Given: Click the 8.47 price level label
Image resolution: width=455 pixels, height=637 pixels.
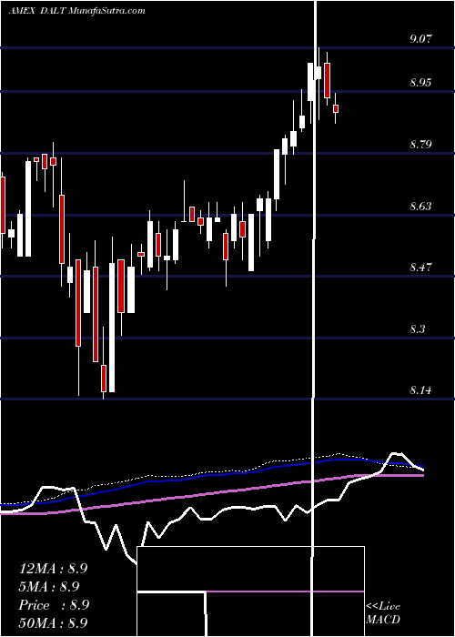Looking at the screenshot, I should pyautogui.click(x=420, y=268).
